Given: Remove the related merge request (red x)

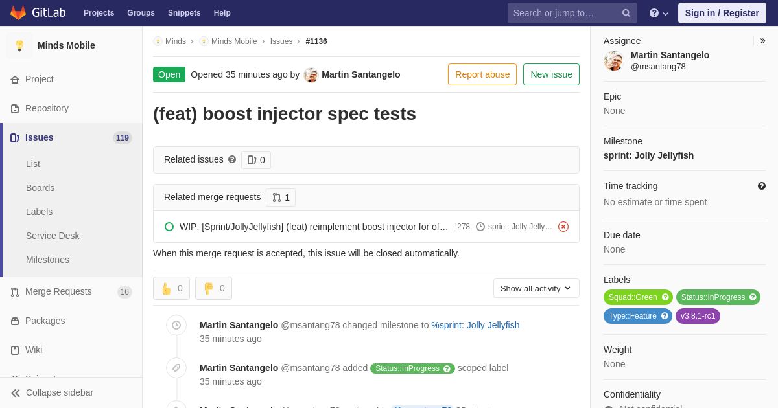Looking at the screenshot, I should pos(563,227).
